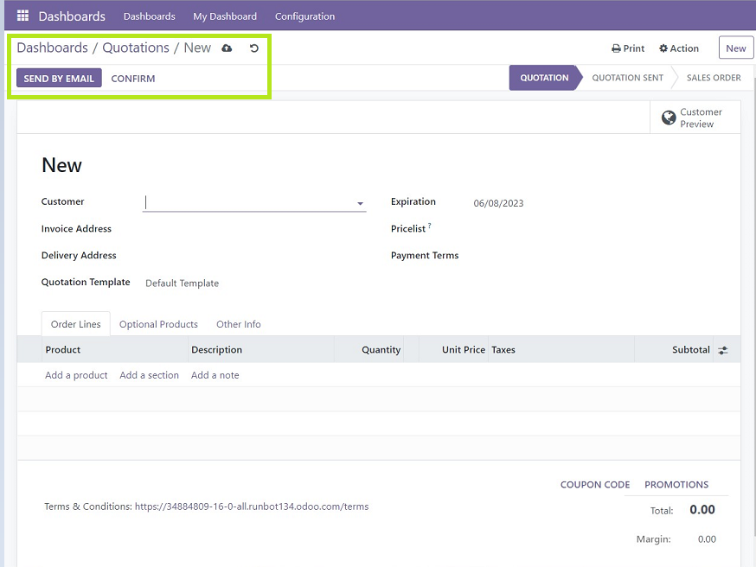Viewport: 756px width, 567px height.
Task: Click the Print button with printer icon
Action: pos(628,48)
